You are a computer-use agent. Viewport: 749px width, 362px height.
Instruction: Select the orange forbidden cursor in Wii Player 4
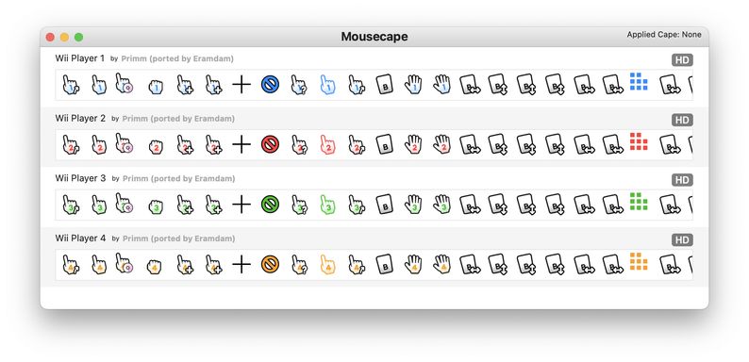click(x=270, y=264)
